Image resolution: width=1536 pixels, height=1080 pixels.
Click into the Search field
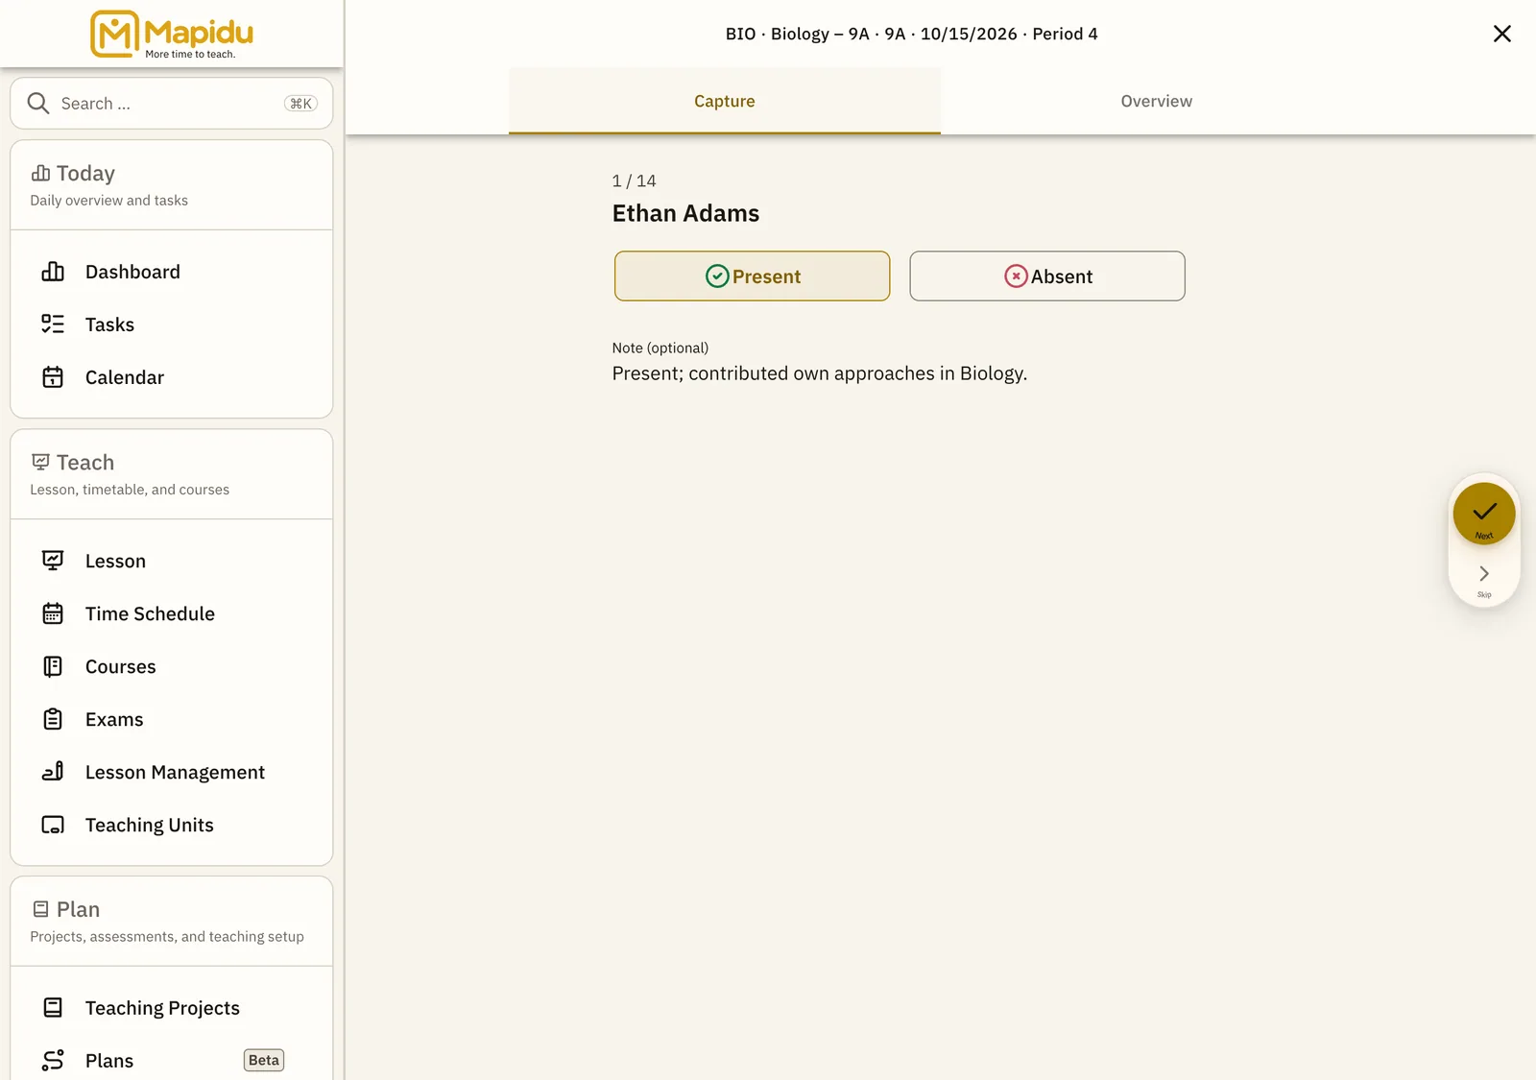(172, 103)
